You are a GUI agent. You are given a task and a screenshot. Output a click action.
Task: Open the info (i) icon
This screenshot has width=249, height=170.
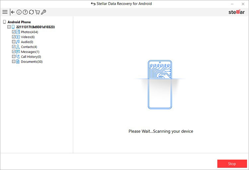click(19, 12)
